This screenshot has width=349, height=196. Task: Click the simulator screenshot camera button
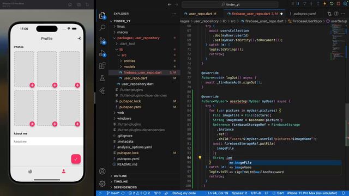pyautogui.click(x=79, y=5)
